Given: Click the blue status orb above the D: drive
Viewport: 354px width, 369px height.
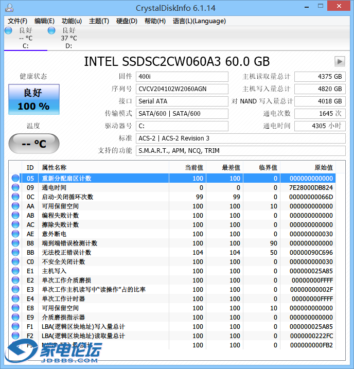Looking at the screenshot, I should [51, 30].
